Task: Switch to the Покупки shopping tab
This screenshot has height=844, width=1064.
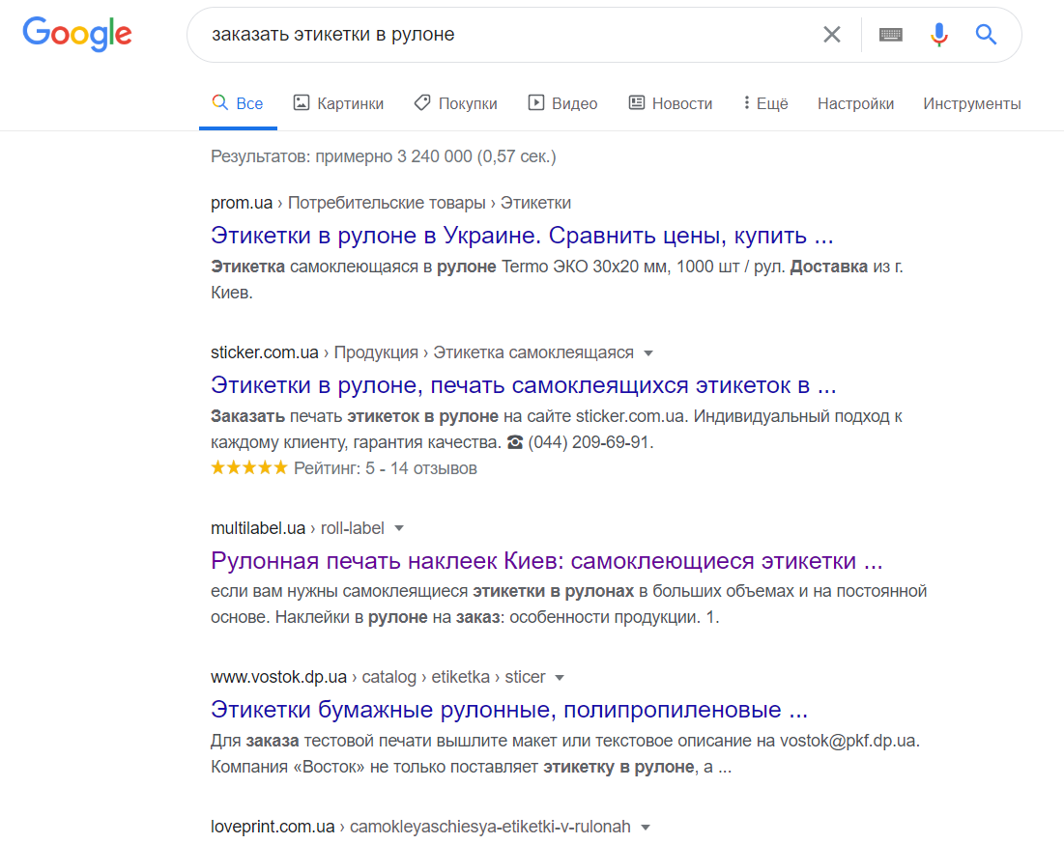Action: pyautogui.click(x=455, y=103)
